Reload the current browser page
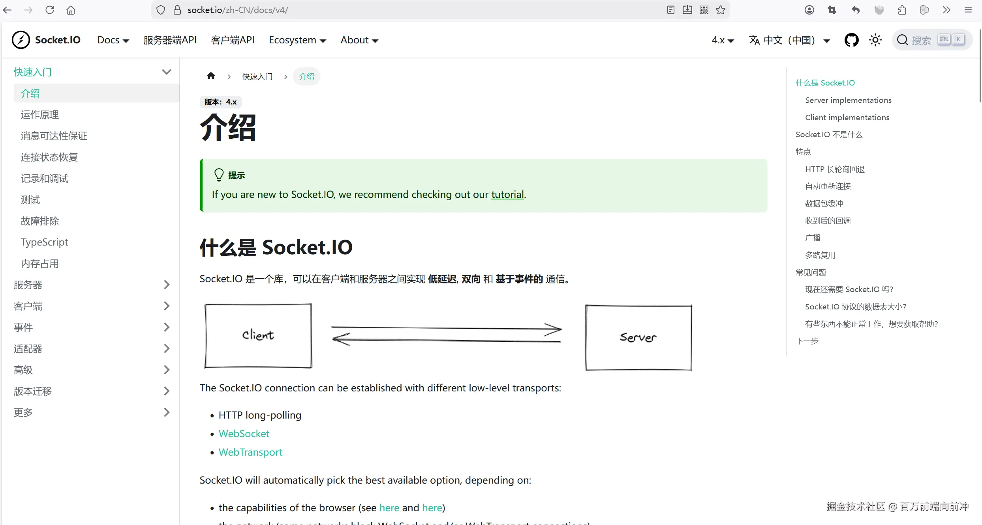This screenshot has width=982, height=525. (x=50, y=10)
